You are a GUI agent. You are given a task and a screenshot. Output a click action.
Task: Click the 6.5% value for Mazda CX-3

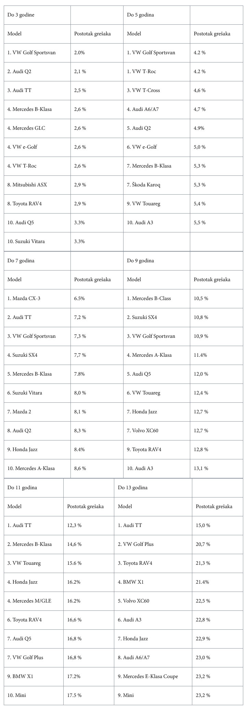(79, 298)
